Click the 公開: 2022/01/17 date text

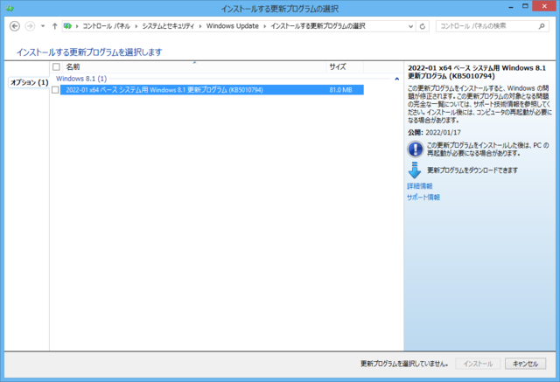tap(434, 132)
